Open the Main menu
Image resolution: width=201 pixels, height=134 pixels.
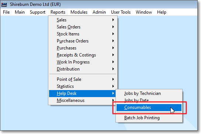(x=20, y=12)
